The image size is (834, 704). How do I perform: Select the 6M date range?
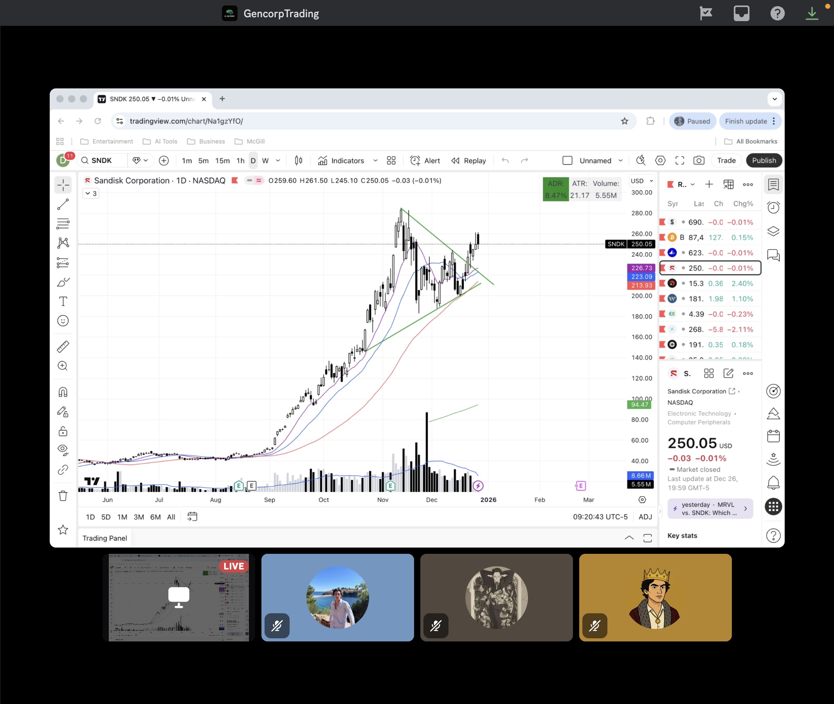point(155,517)
